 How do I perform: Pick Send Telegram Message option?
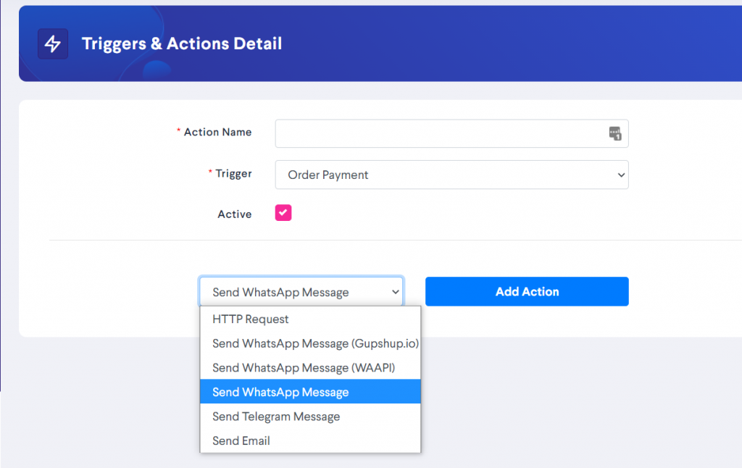[x=310, y=417]
